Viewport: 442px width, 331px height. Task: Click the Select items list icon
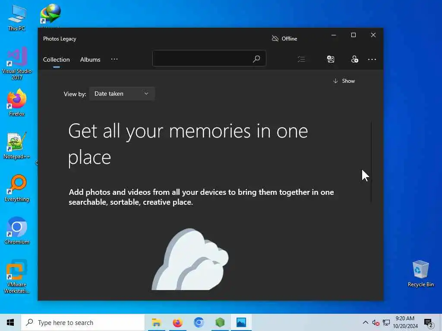click(302, 59)
